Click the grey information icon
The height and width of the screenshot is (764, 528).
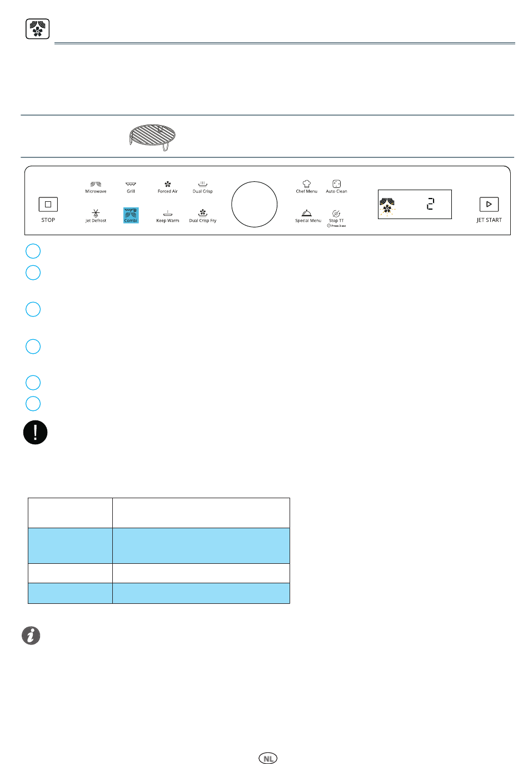pyautogui.click(x=31, y=635)
